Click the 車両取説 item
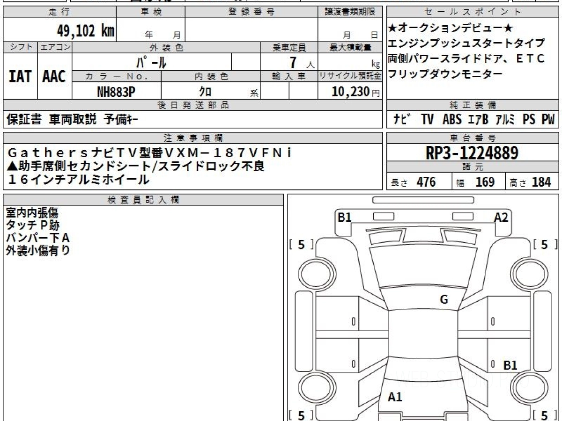The image size is (562, 421). point(73,120)
